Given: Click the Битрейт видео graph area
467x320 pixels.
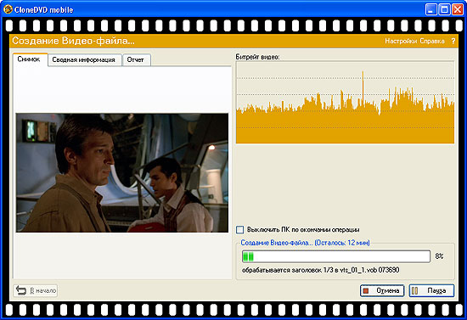Looking at the screenshot, I should 345,103.
